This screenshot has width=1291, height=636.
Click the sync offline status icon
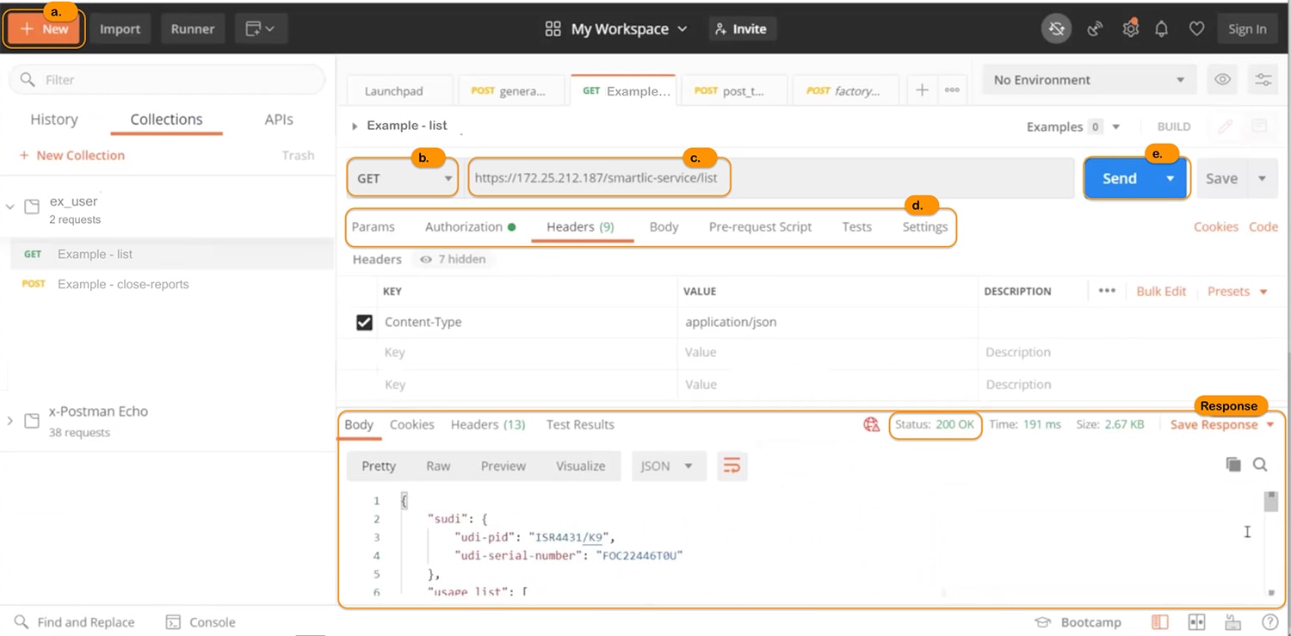coord(1057,29)
